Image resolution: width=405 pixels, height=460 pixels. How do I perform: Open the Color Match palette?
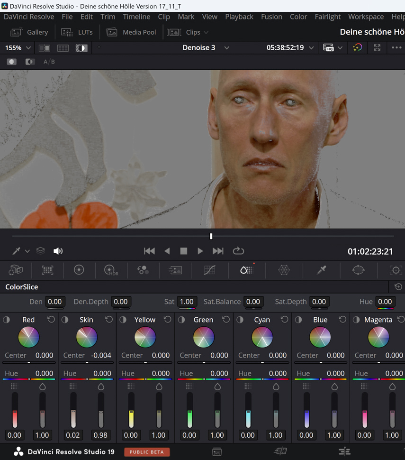(x=47, y=270)
